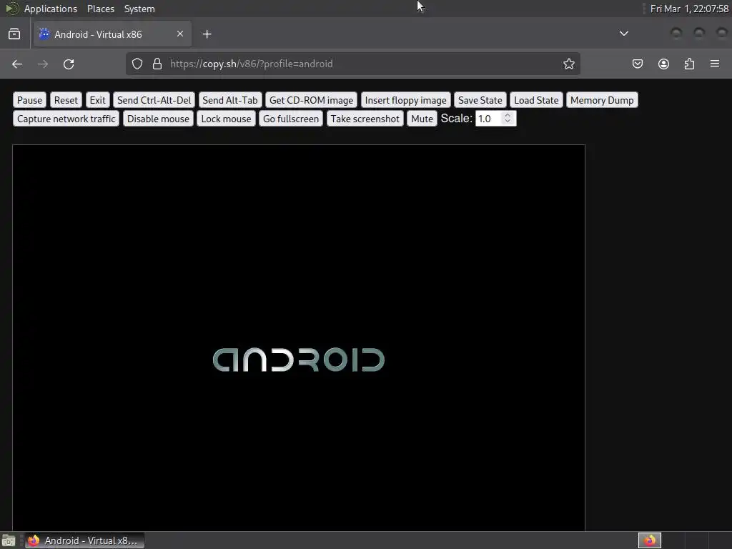
Task: Click the Android emulator screen
Action: [299, 337]
